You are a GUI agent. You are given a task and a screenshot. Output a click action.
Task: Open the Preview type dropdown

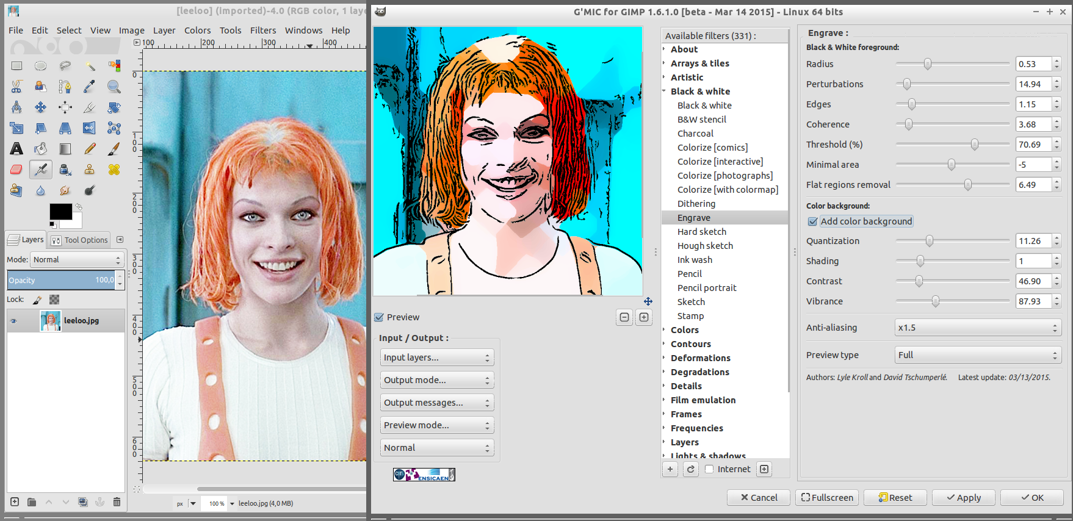978,355
